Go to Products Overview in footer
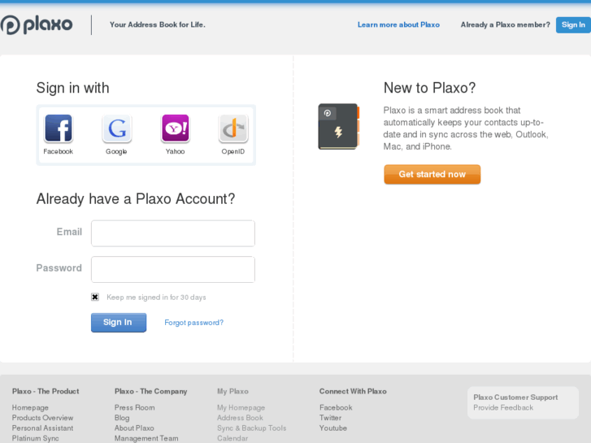Image resolution: width=591 pixels, height=443 pixels. tap(42, 418)
